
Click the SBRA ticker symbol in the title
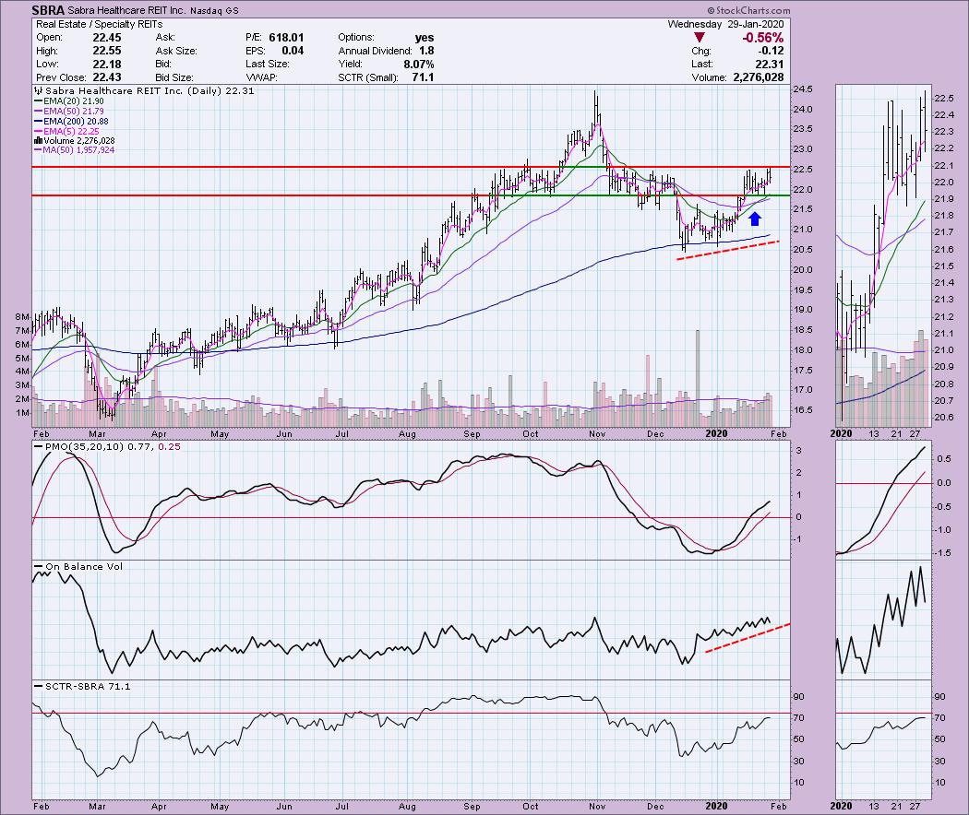pyautogui.click(x=50, y=10)
